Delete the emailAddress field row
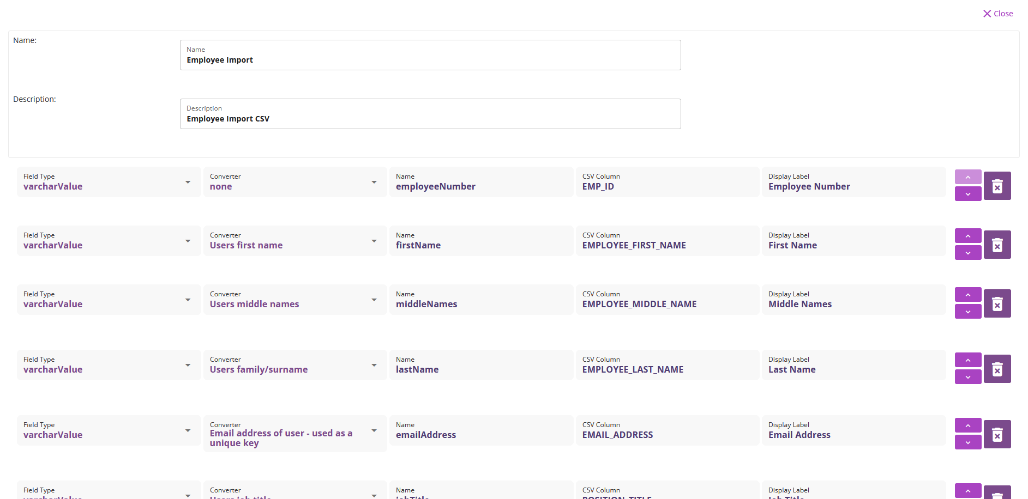 [997, 435]
